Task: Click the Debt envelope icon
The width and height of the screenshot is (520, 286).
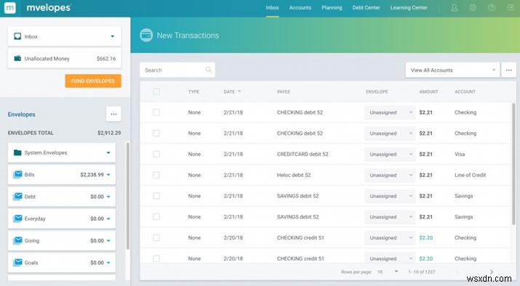Action: pyautogui.click(x=17, y=197)
